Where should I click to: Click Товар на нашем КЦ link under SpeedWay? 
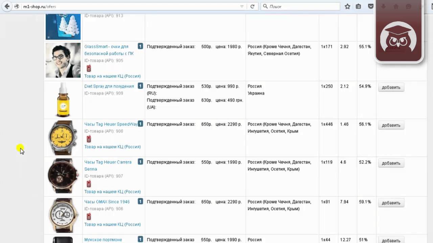pyautogui.click(x=112, y=146)
